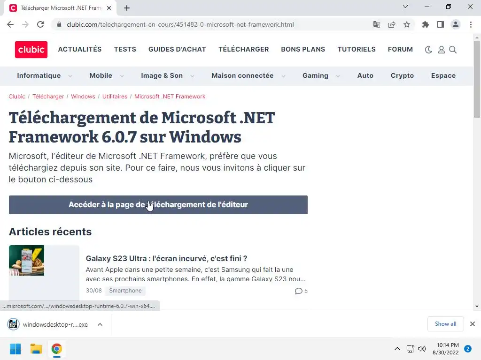Expand download item options chevron
Screen dimensions: 481x360
tap(100, 324)
